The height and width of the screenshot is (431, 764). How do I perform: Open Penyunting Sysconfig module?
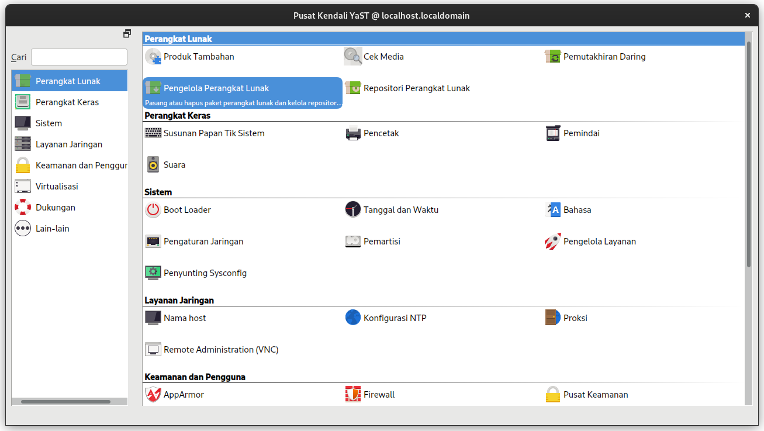[x=205, y=273]
